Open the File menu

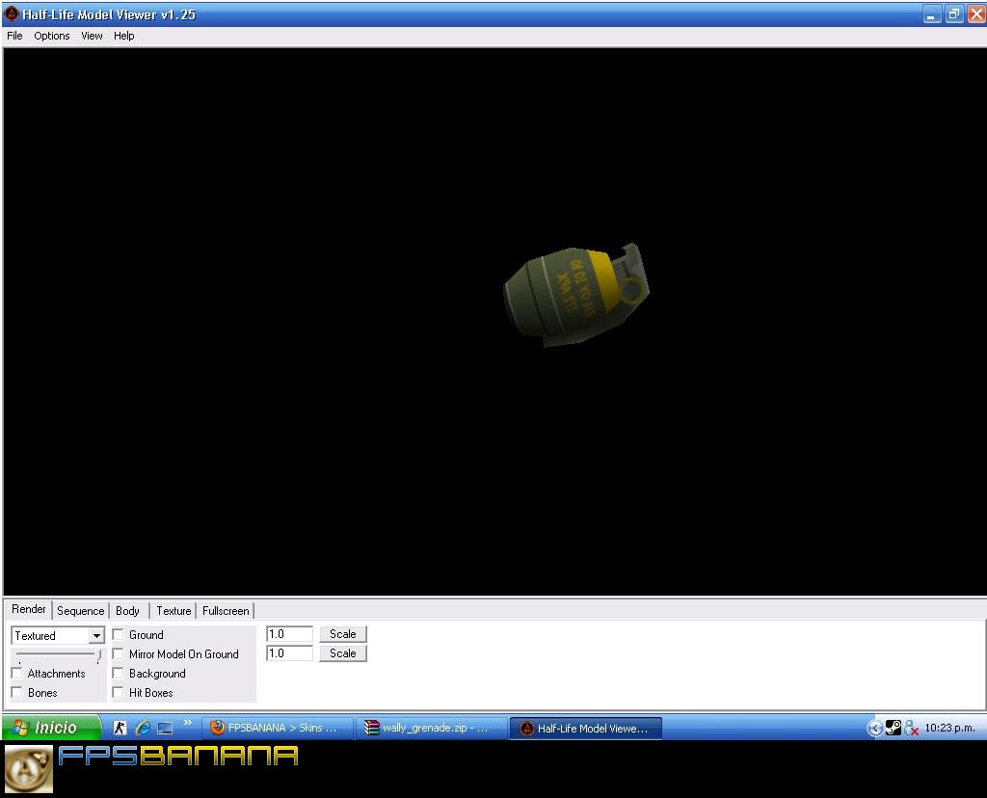click(x=14, y=36)
